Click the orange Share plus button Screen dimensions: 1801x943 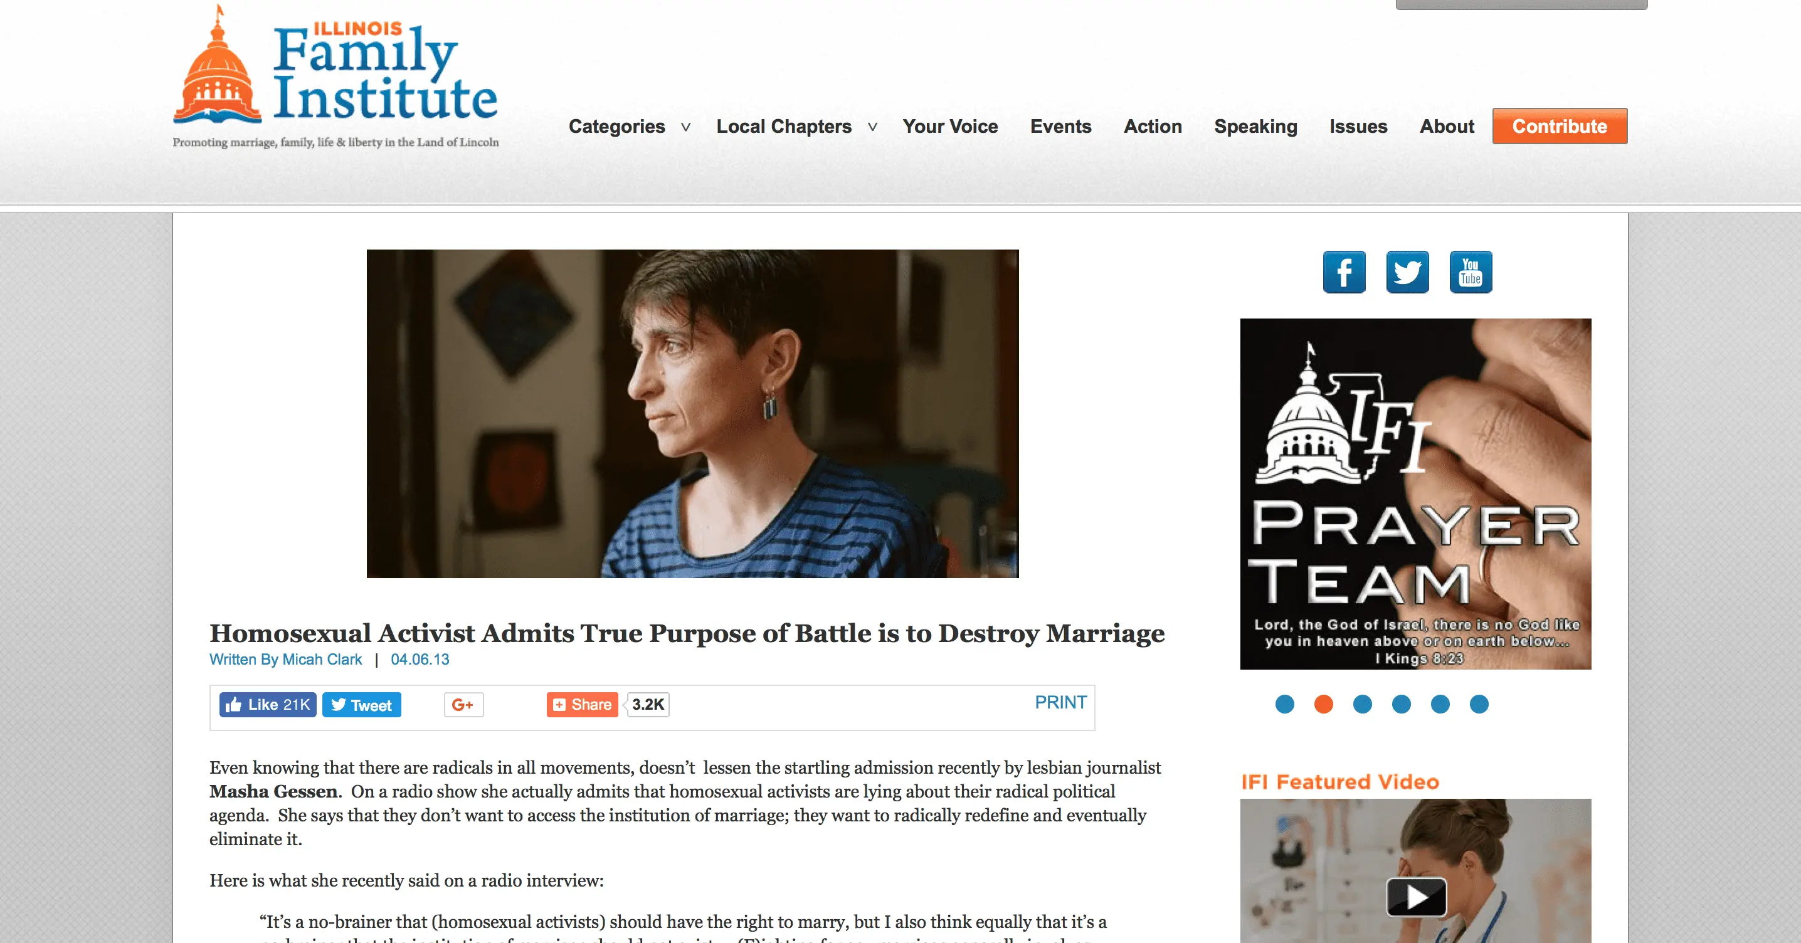coord(582,705)
